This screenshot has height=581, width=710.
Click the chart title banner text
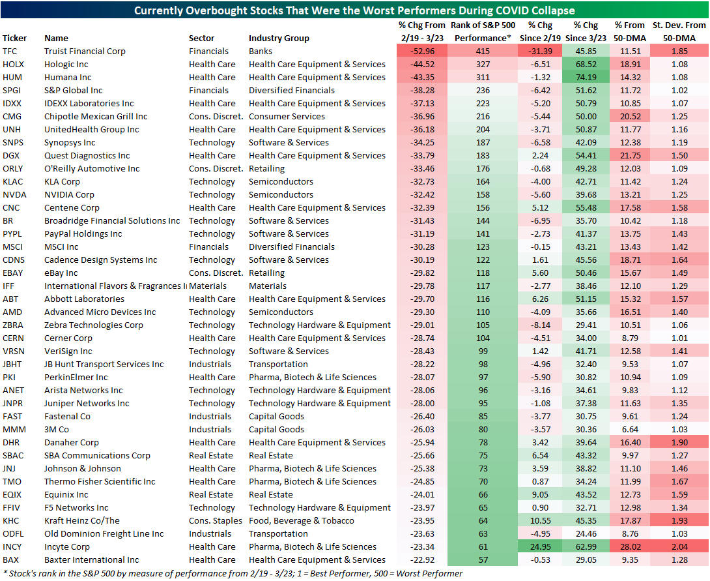coord(354,10)
